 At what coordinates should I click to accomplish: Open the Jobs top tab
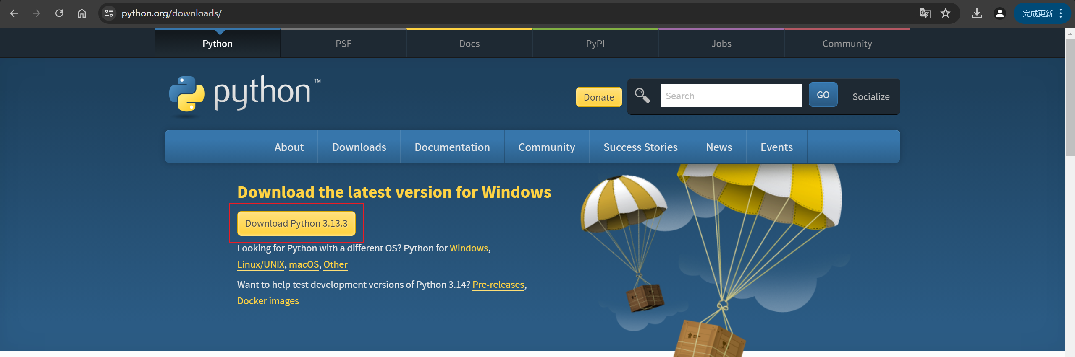pyautogui.click(x=721, y=44)
